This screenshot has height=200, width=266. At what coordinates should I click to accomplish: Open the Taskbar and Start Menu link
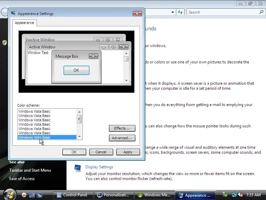click(30, 170)
